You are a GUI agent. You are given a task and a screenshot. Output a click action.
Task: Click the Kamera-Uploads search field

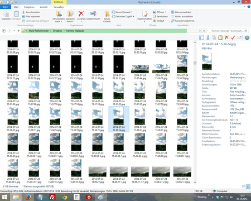229,31
